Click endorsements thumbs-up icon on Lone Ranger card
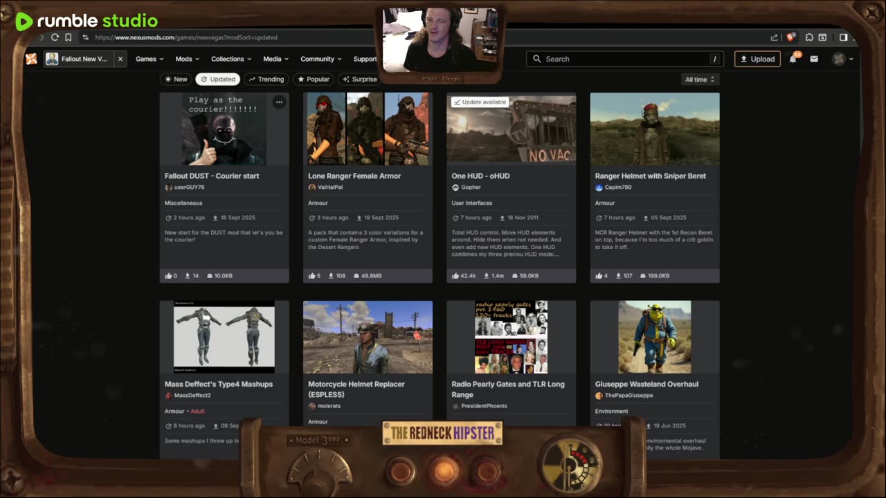The image size is (886, 498). click(311, 276)
